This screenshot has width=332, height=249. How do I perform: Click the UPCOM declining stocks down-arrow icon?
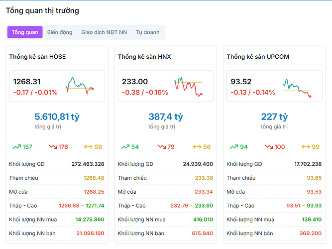coord(270,147)
